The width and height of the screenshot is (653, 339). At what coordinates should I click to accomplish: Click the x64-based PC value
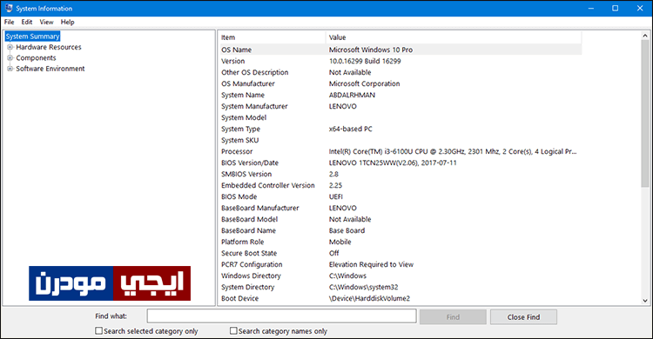[x=351, y=129]
